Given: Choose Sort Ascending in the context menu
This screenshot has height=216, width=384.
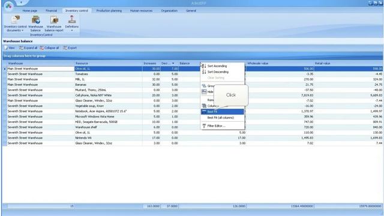Looking at the screenshot, I should tap(223, 66).
